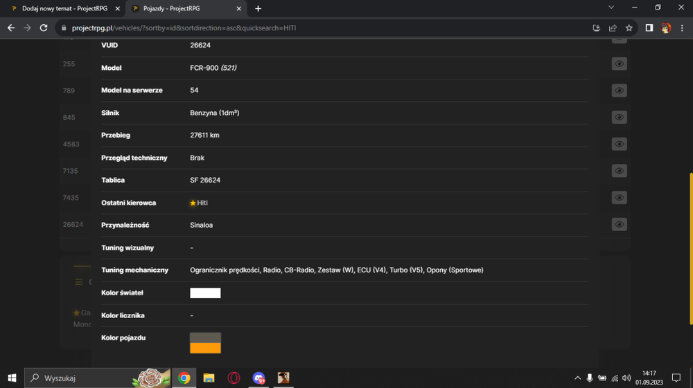Close the Dodaj nowy temat tab
The image size is (693, 388).
point(117,8)
